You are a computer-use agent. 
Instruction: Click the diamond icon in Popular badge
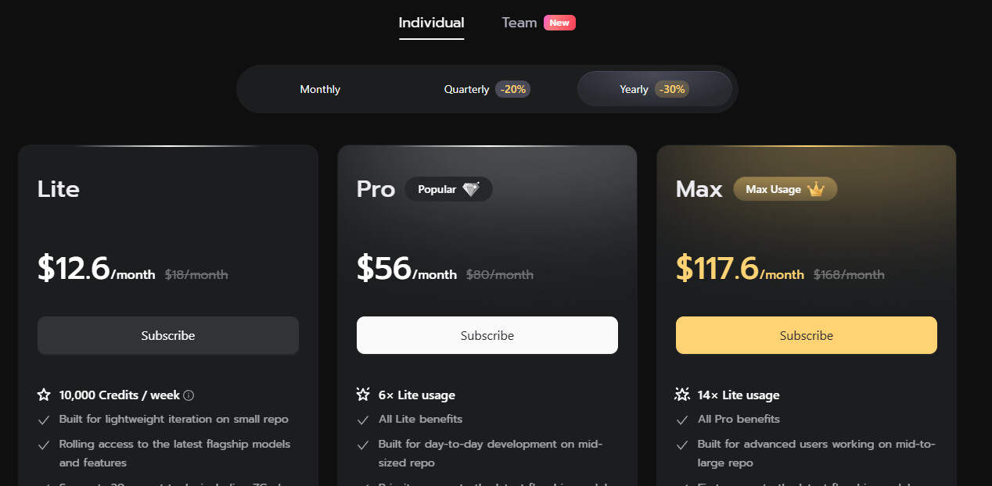[x=471, y=189]
